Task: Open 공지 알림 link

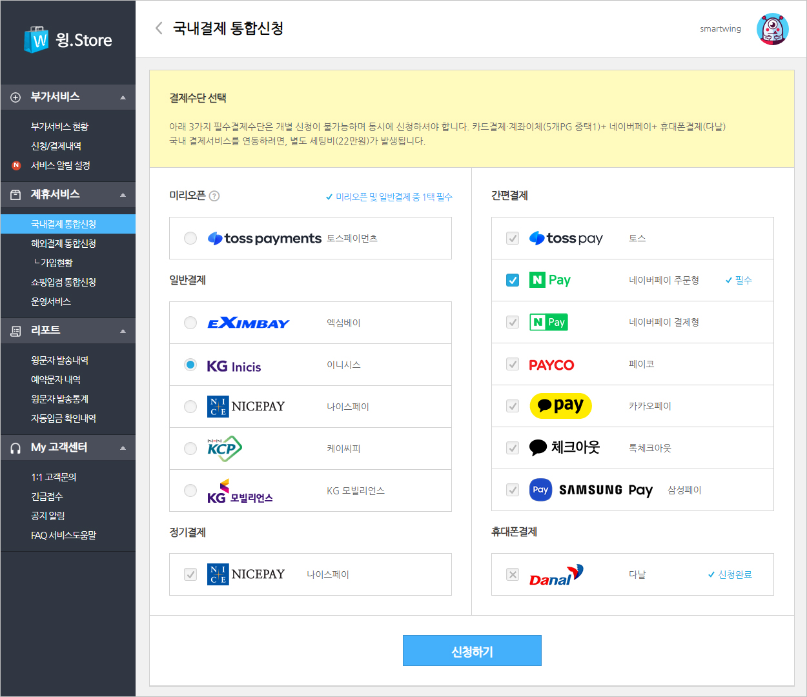Action: [48, 516]
